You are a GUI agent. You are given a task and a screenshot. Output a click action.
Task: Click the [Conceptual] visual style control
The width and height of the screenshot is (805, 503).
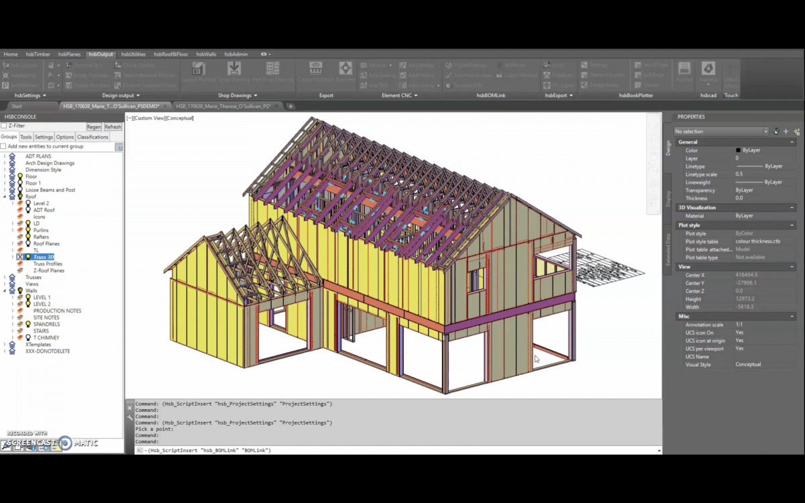pyautogui.click(x=179, y=118)
